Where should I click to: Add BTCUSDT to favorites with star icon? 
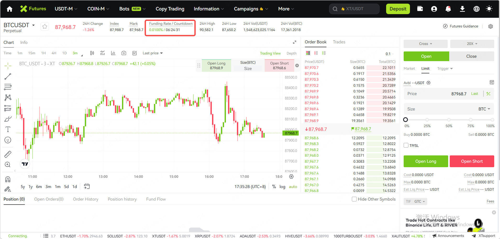[45, 27]
